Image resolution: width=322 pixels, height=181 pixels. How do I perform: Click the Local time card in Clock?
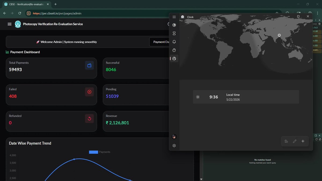pyautogui.click(x=246, y=97)
